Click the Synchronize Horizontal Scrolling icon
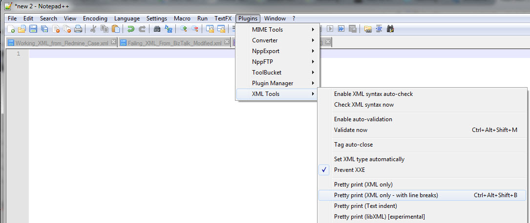 point(221,29)
